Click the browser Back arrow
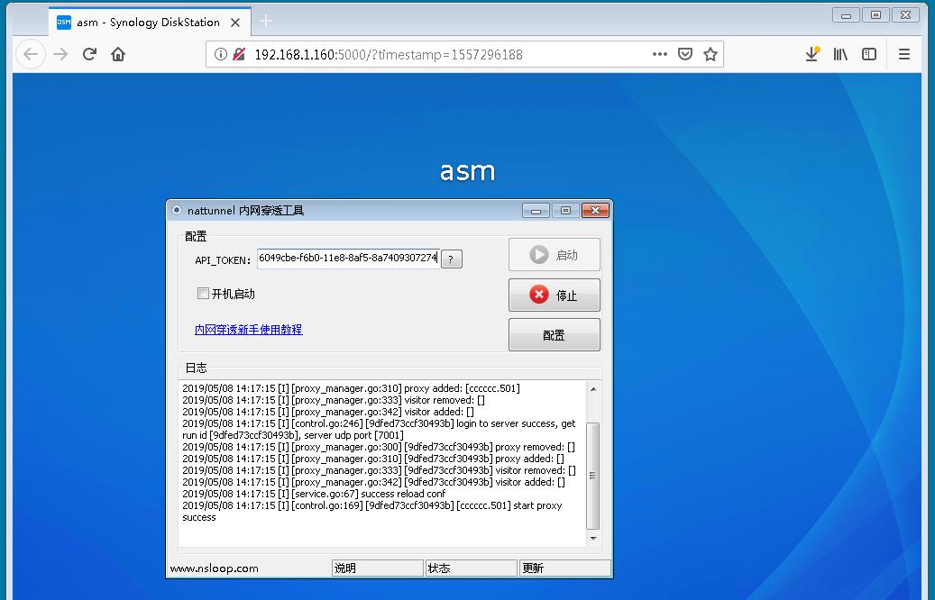935x600 pixels. tap(32, 54)
